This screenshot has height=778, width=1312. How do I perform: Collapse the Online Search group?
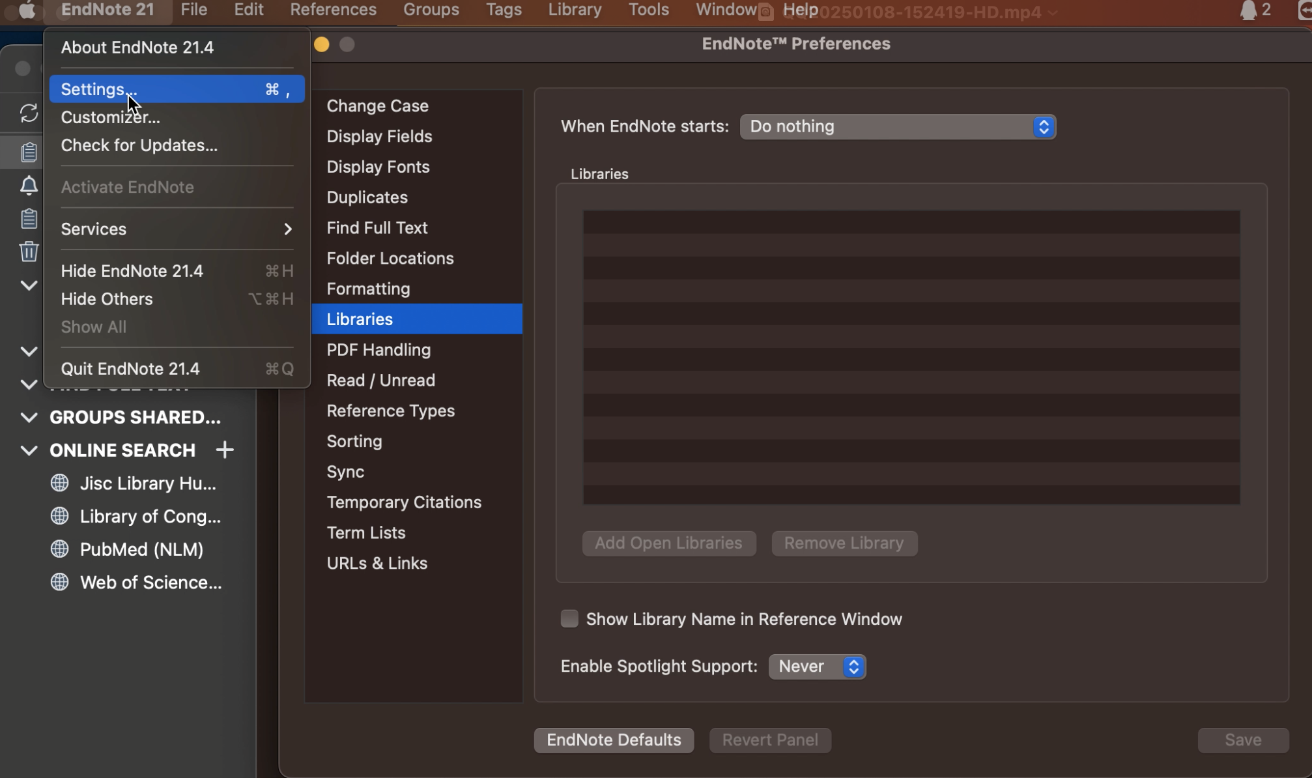point(29,450)
